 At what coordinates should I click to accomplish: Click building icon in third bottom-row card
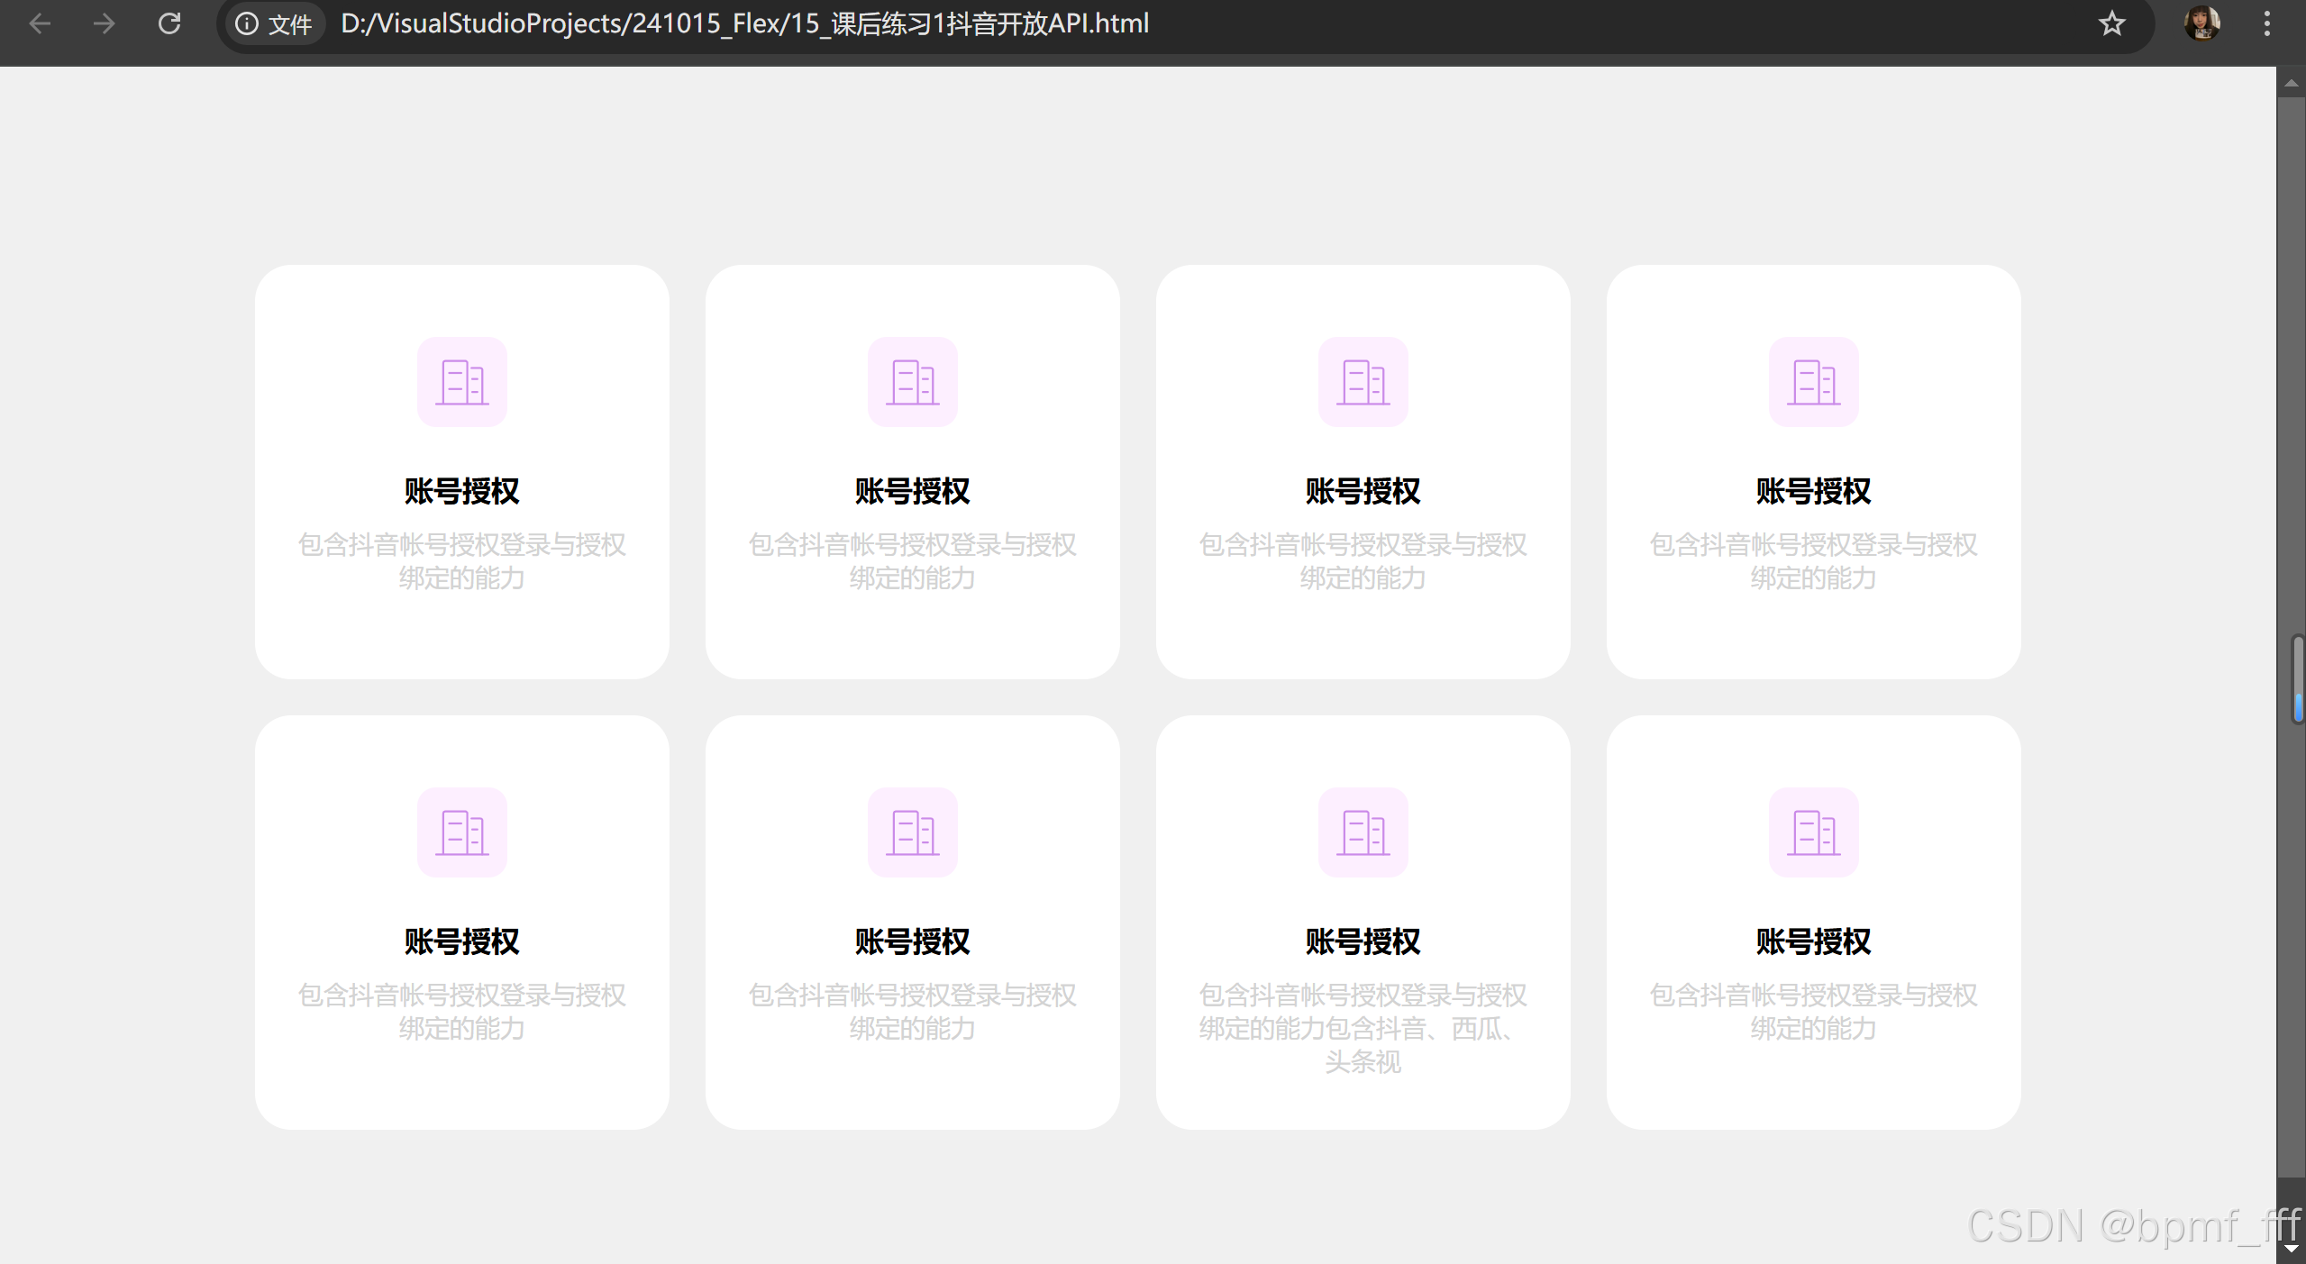coord(1363,832)
